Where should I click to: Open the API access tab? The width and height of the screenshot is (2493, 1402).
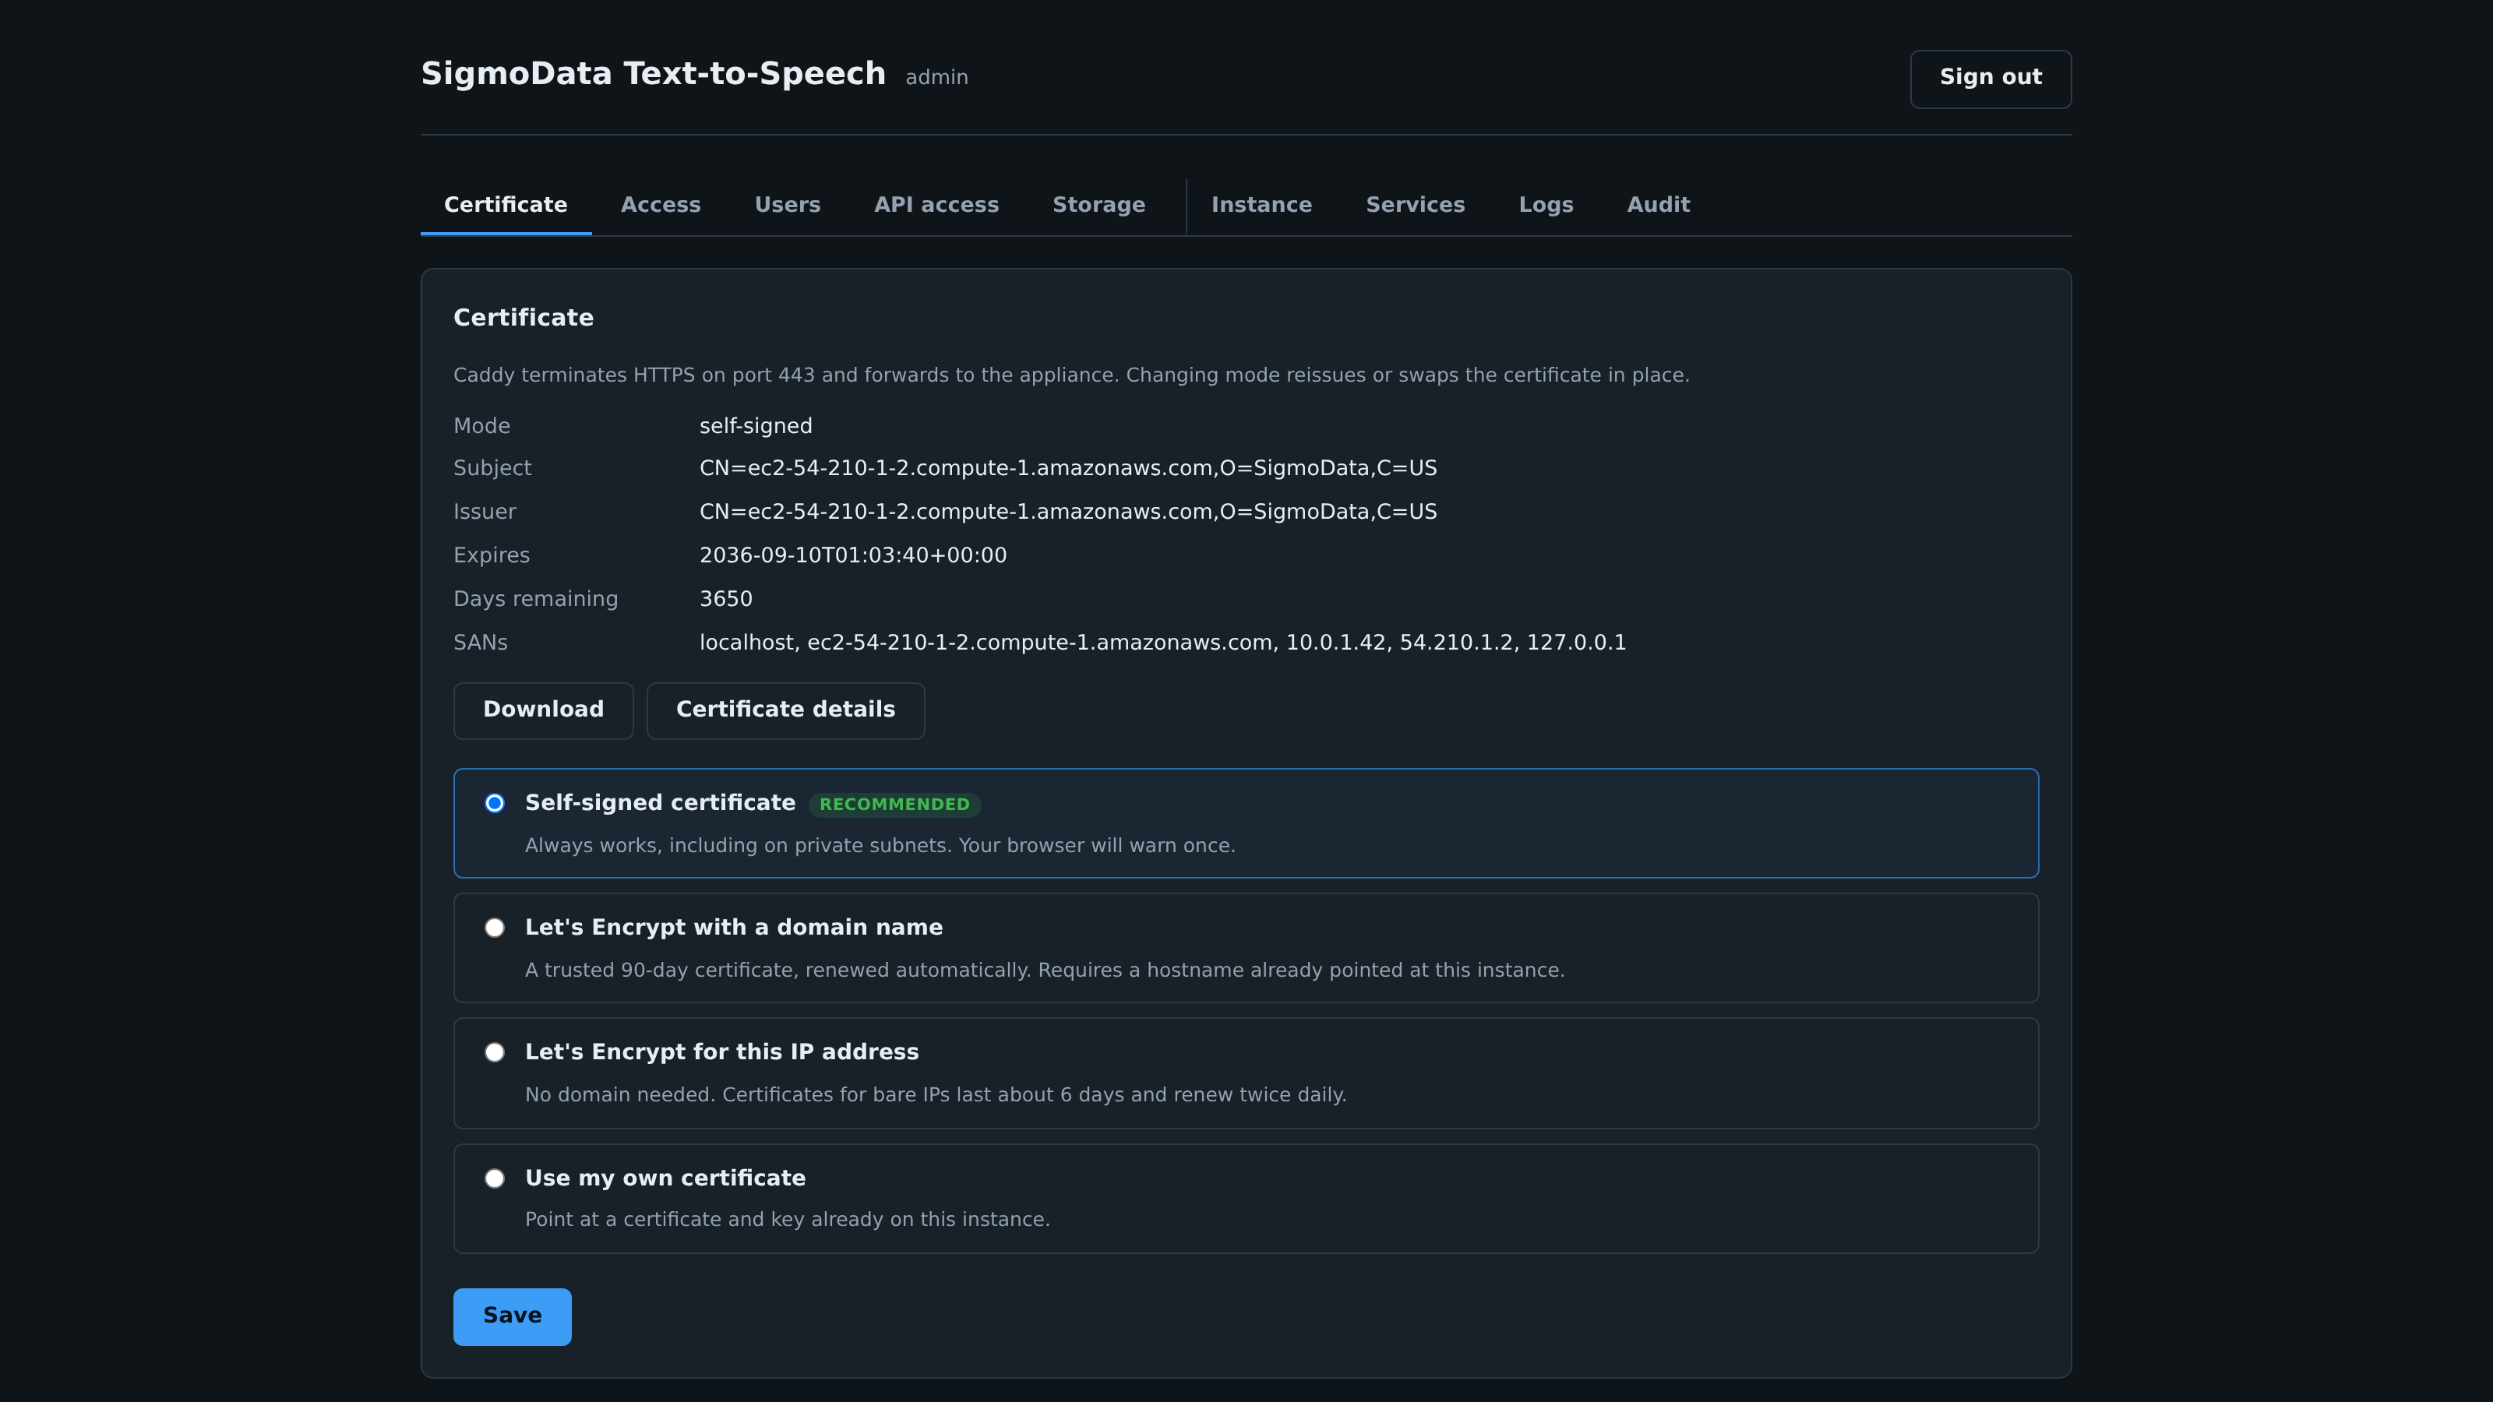(936, 205)
